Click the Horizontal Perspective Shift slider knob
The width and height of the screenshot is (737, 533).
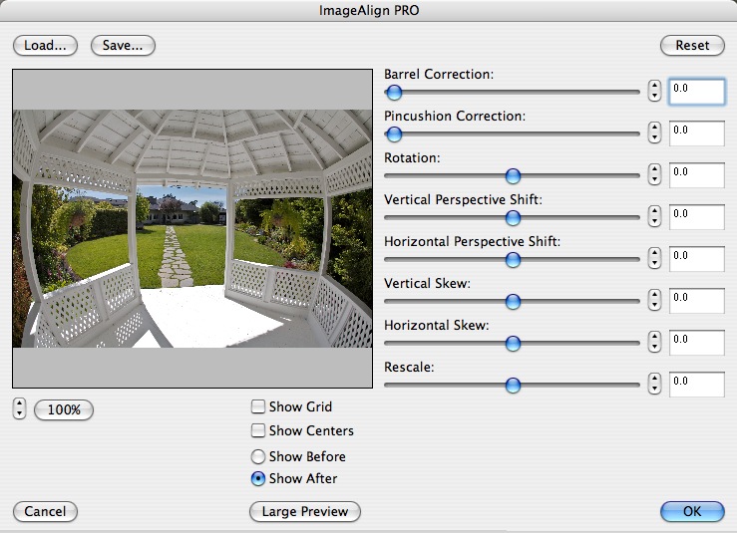pos(513,260)
